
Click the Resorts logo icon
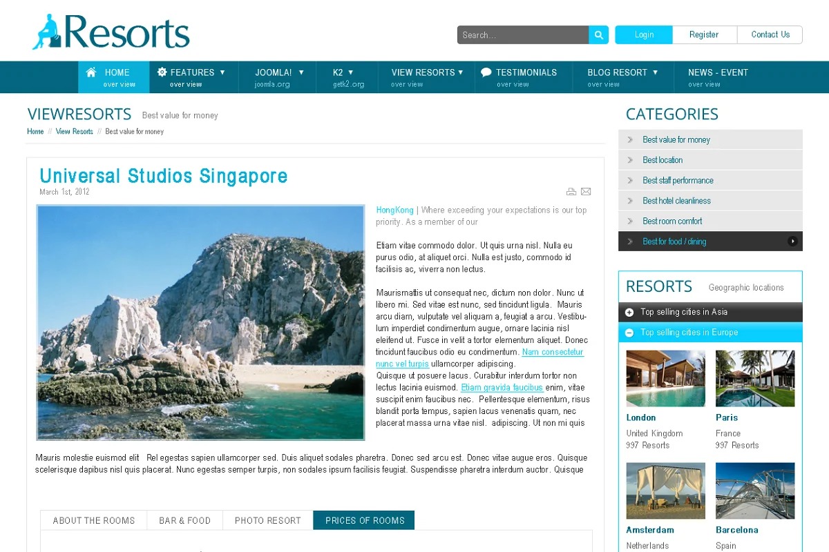click(x=47, y=32)
